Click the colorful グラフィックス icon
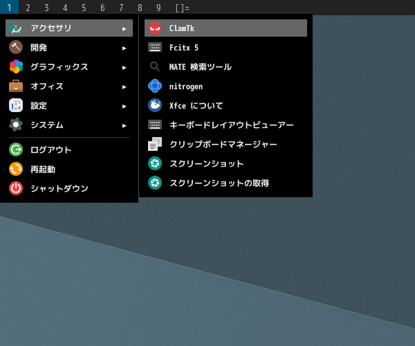Screen dimensions: 415x346 point(16,66)
